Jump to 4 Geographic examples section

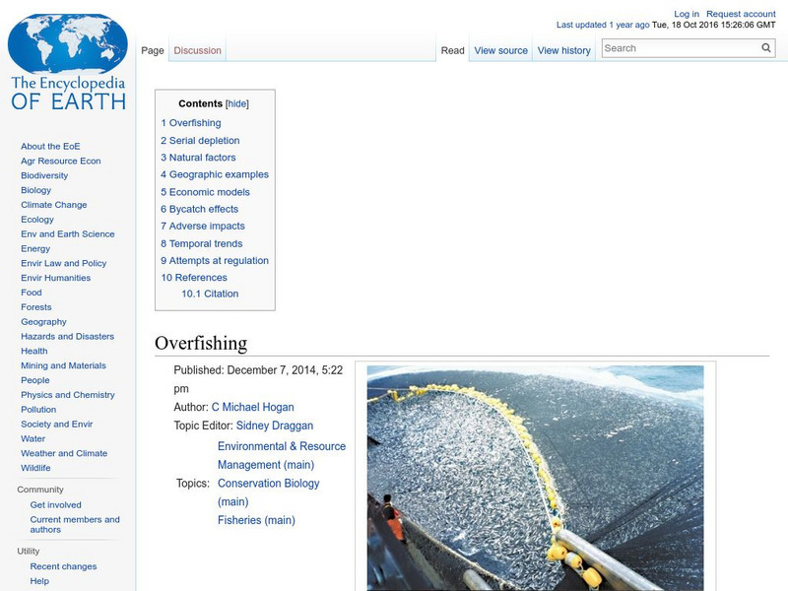[x=215, y=174]
